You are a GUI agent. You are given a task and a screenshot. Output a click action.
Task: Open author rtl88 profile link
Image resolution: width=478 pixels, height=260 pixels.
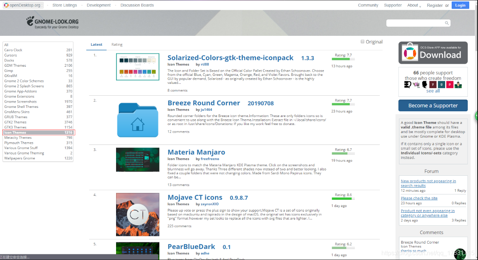(205, 64)
